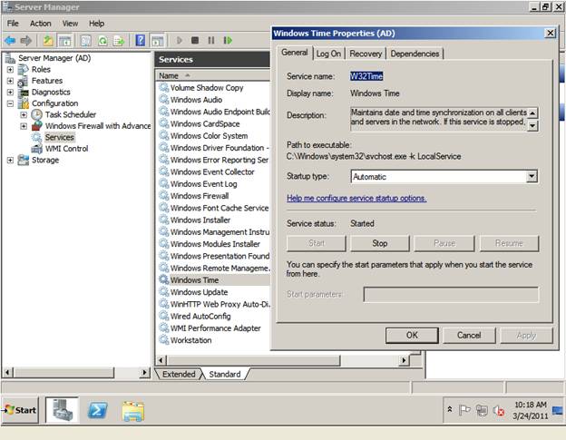Screen dimensions: 566x440
Task: Click the WMI Control tree icon
Action: (36, 149)
